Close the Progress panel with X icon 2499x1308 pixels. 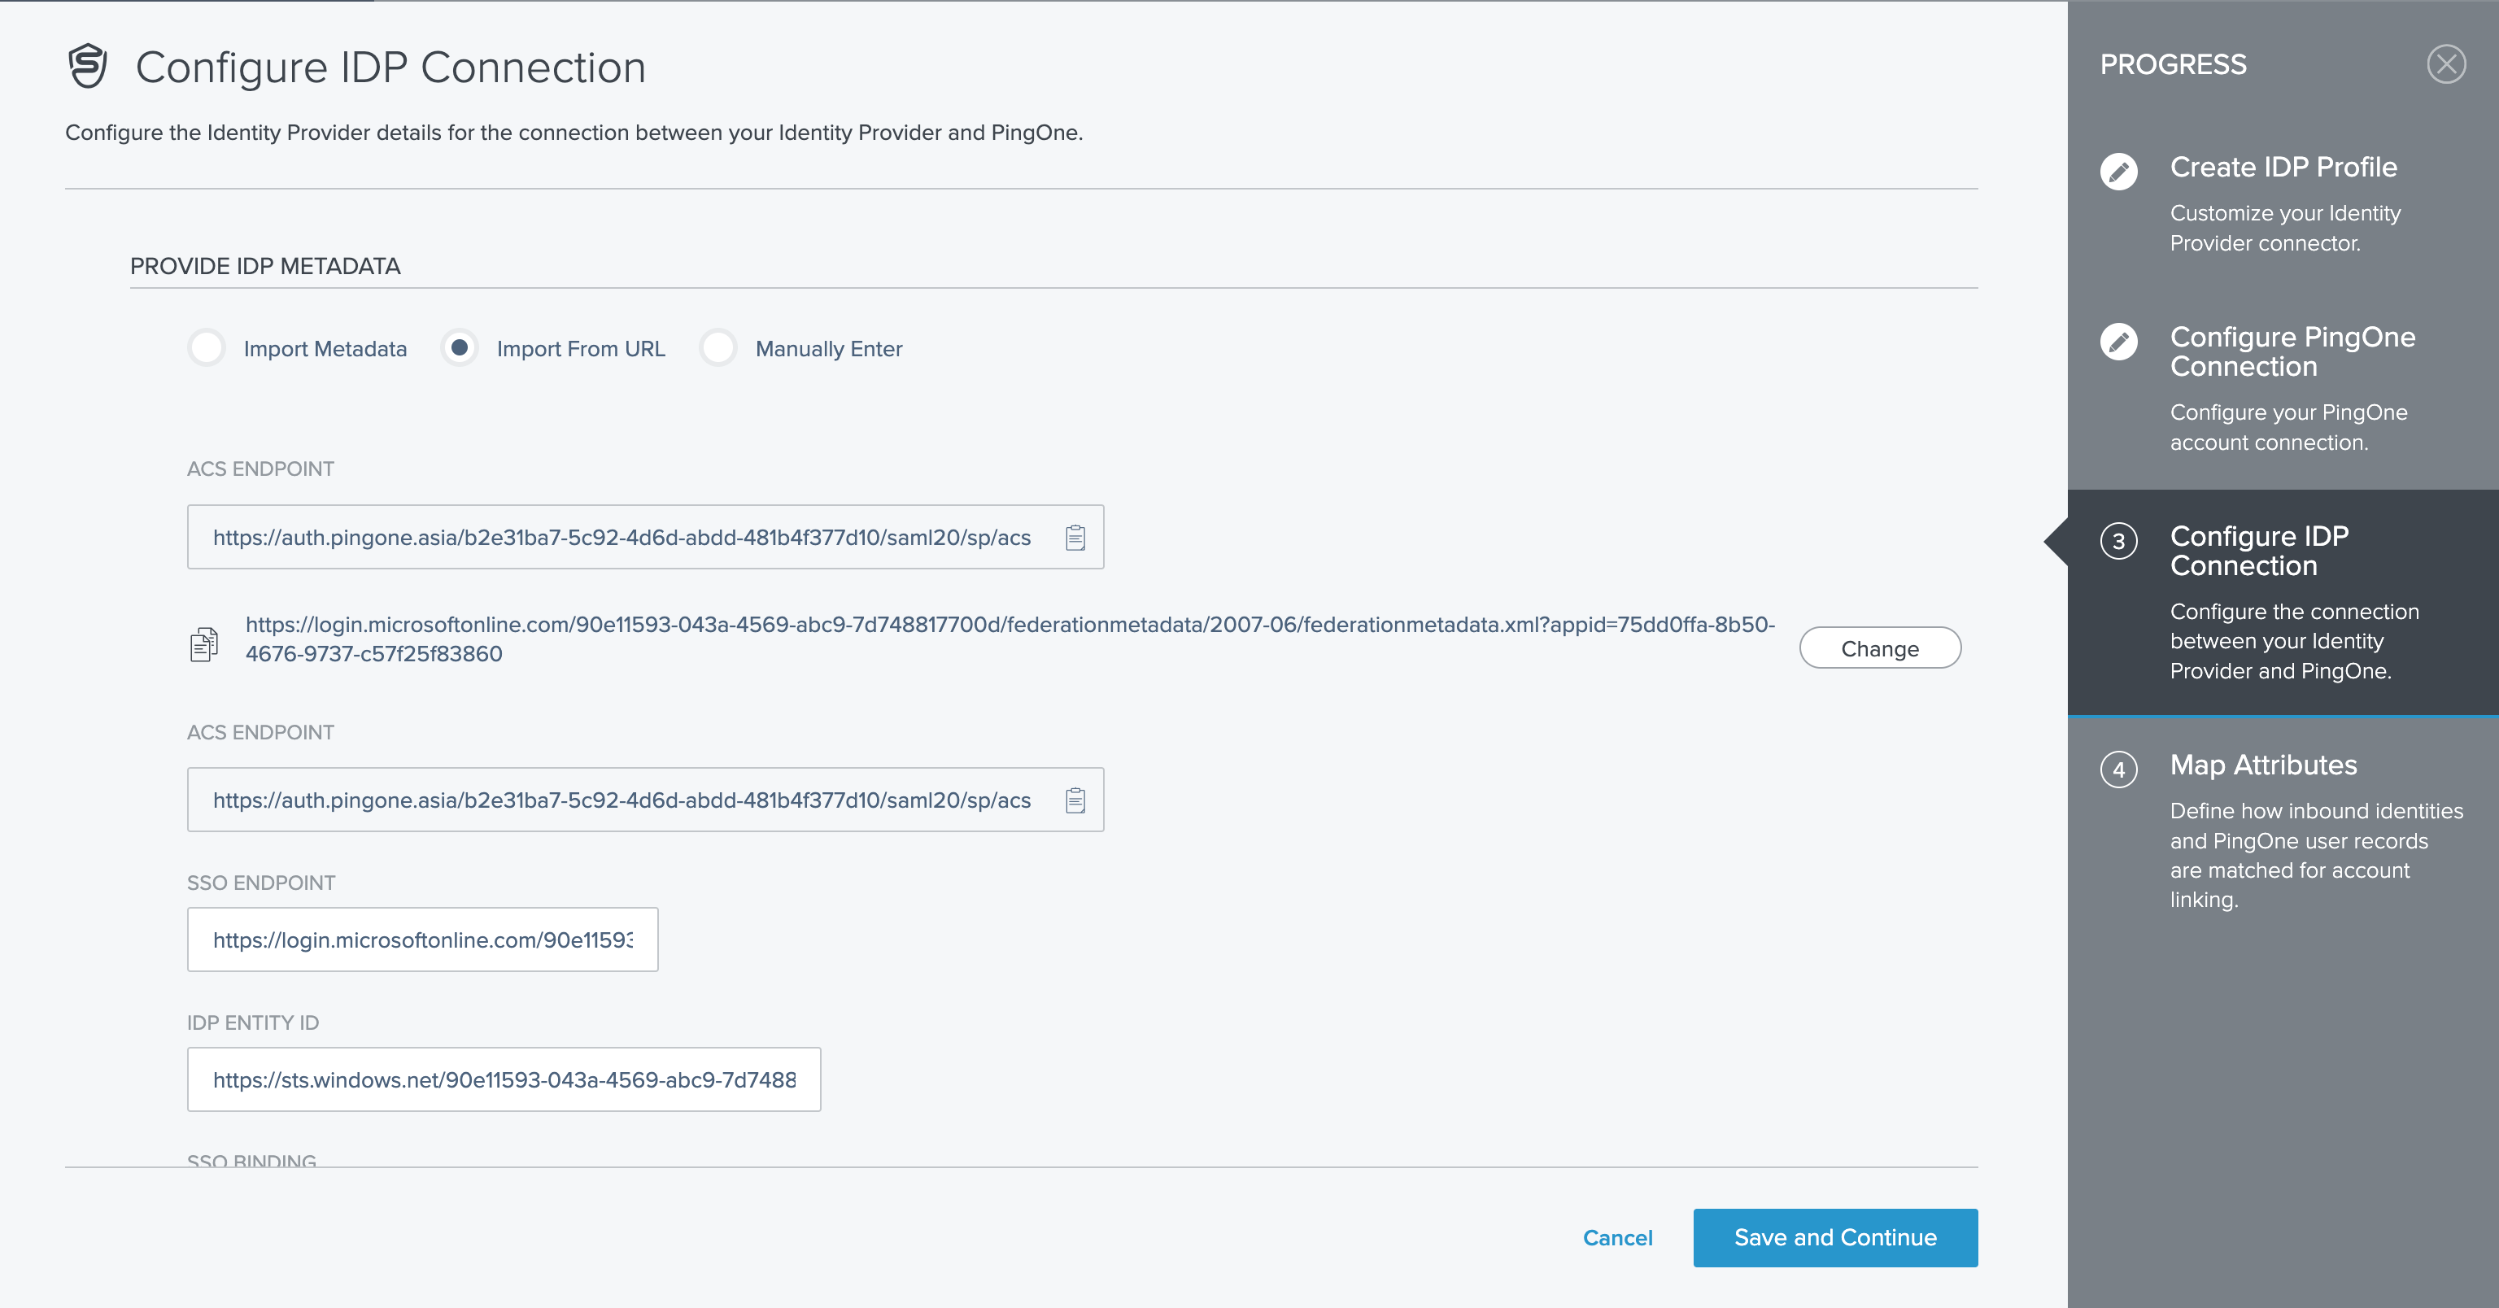(2445, 64)
